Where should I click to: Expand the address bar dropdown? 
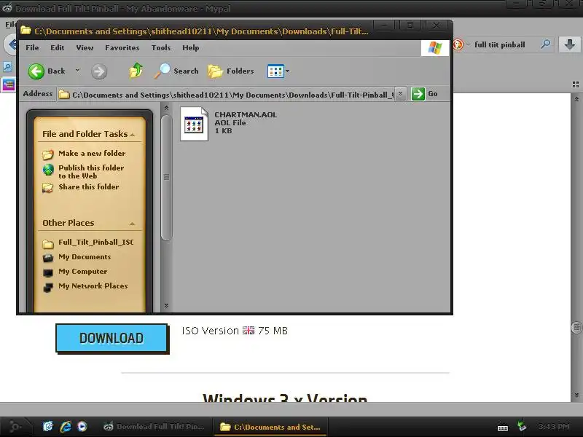(x=400, y=94)
